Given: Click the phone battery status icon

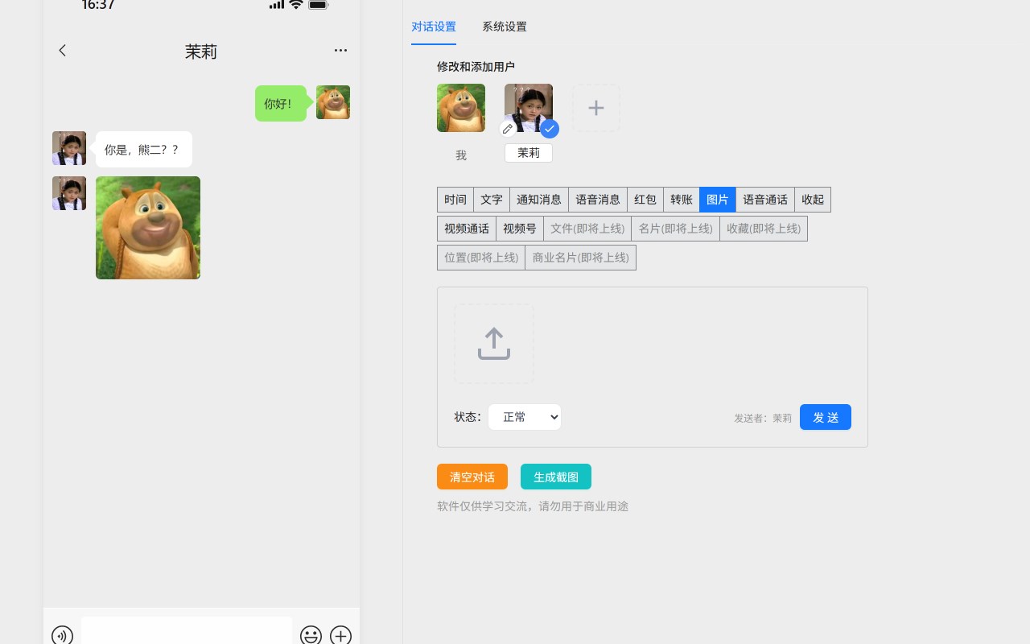Looking at the screenshot, I should click(x=319, y=5).
